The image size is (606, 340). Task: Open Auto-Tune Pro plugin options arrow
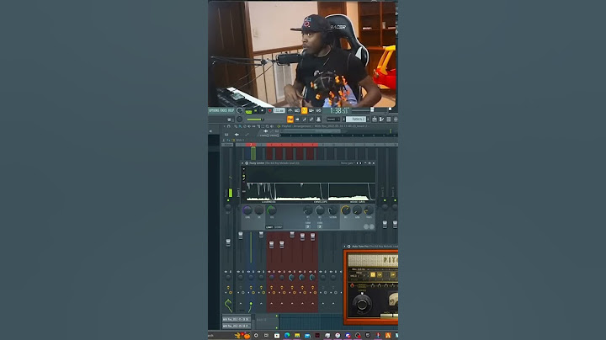point(345,246)
